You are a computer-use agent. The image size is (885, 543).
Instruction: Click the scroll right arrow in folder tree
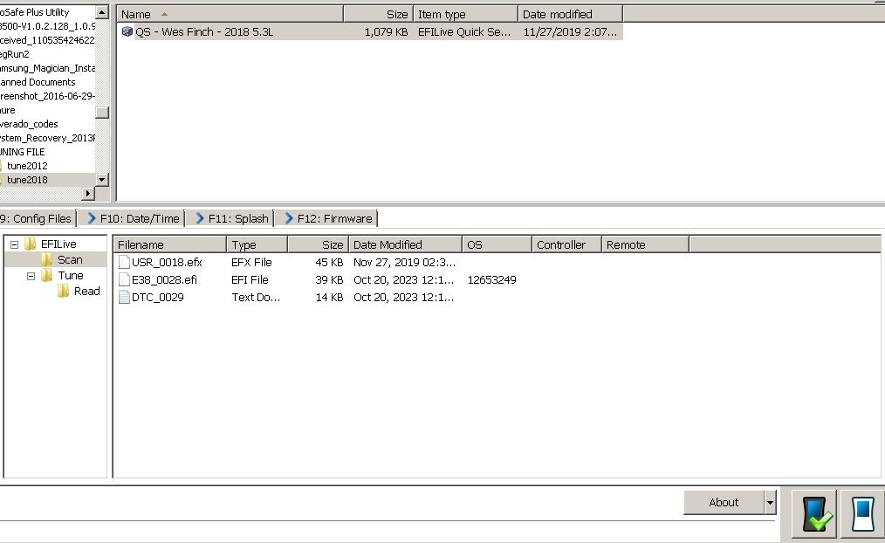(88, 194)
